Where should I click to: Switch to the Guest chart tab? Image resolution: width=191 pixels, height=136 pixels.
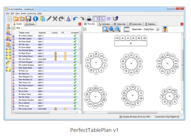click(135, 24)
